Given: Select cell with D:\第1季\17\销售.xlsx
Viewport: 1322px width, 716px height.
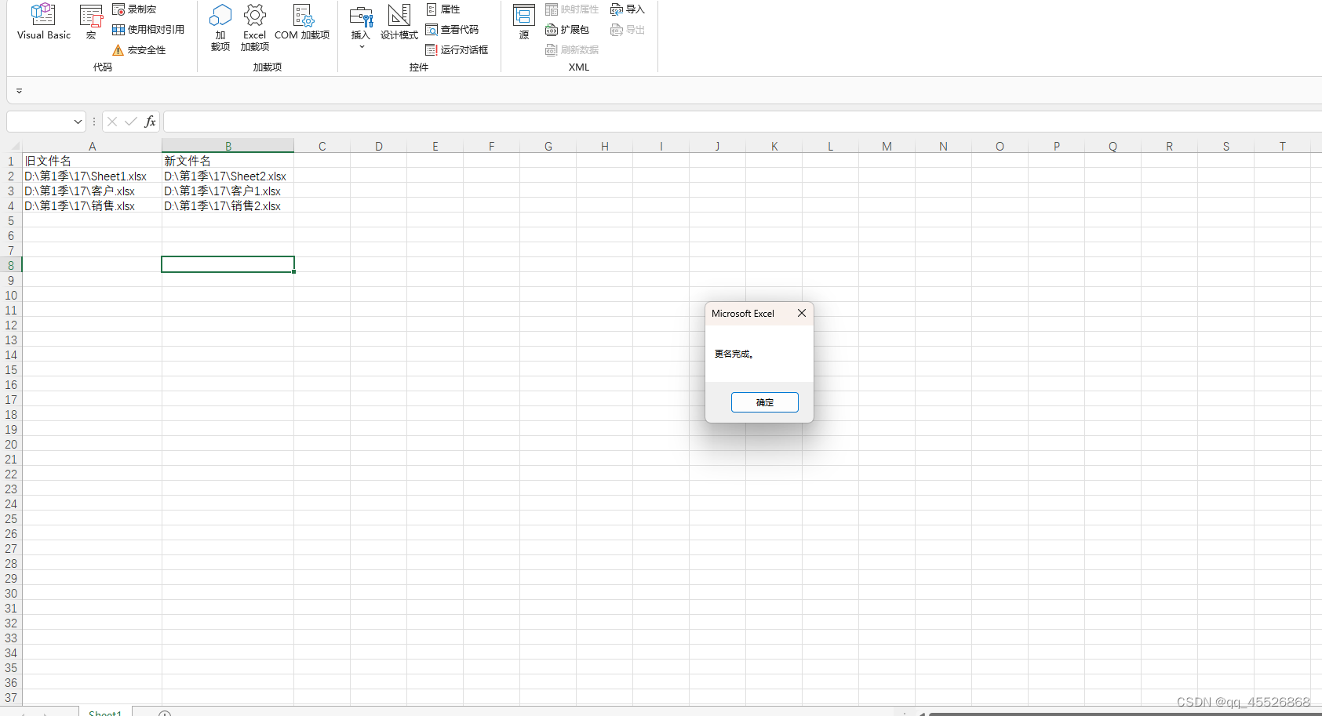Looking at the screenshot, I should [x=92, y=205].
